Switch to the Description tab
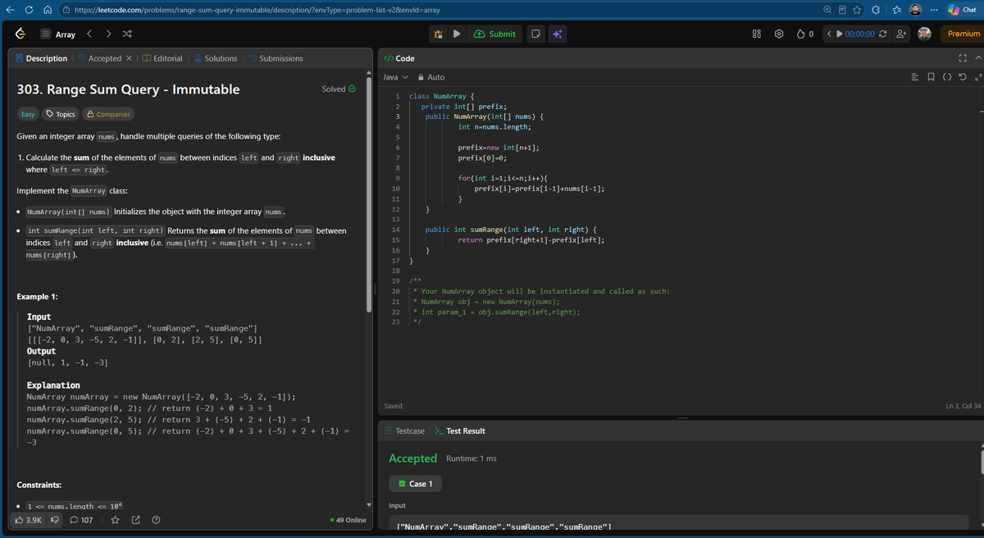The image size is (984, 538). (42, 58)
